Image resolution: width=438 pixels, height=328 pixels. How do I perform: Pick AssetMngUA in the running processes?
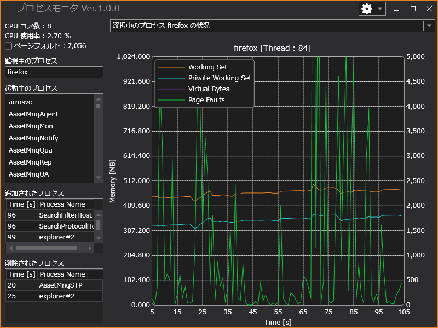[x=29, y=174]
